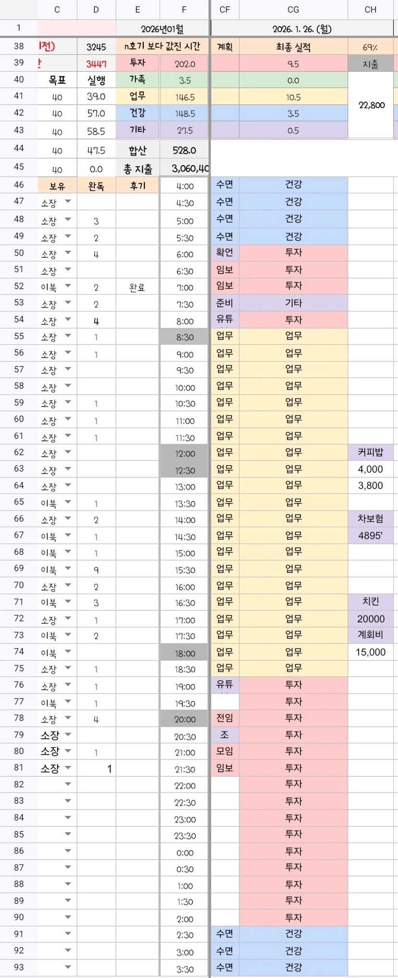Viewport: 398px width, 978px height.
Task: Select the 치킨 expense cell
Action: click(371, 601)
